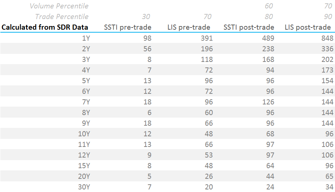Select the 8Y LIS pre-trade value 60
Viewport: 335px width, 192px height.
pyautogui.click(x=209, y=112)
